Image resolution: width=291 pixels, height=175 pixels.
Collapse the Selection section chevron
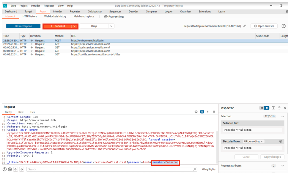click(282, 116)
